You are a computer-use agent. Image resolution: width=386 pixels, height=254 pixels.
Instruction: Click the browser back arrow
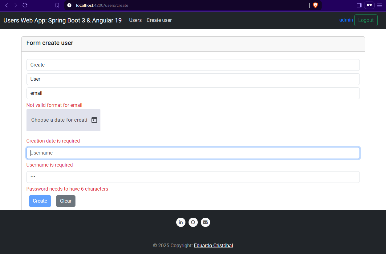tap(6, 5)
